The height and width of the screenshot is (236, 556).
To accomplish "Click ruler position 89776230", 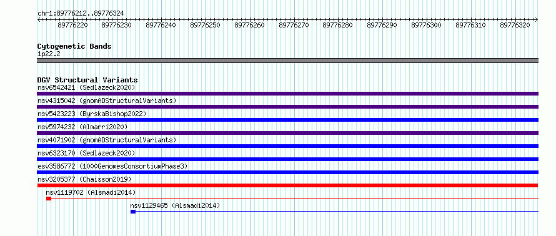I will pos(116,26).
